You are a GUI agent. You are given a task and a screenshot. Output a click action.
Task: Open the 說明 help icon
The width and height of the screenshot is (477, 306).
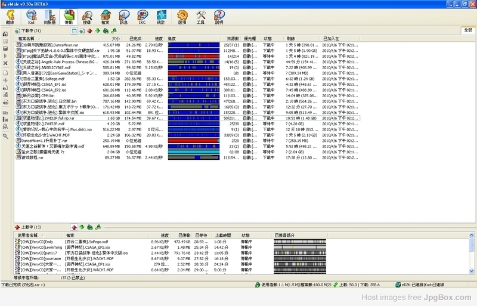(x=219, y=17)
